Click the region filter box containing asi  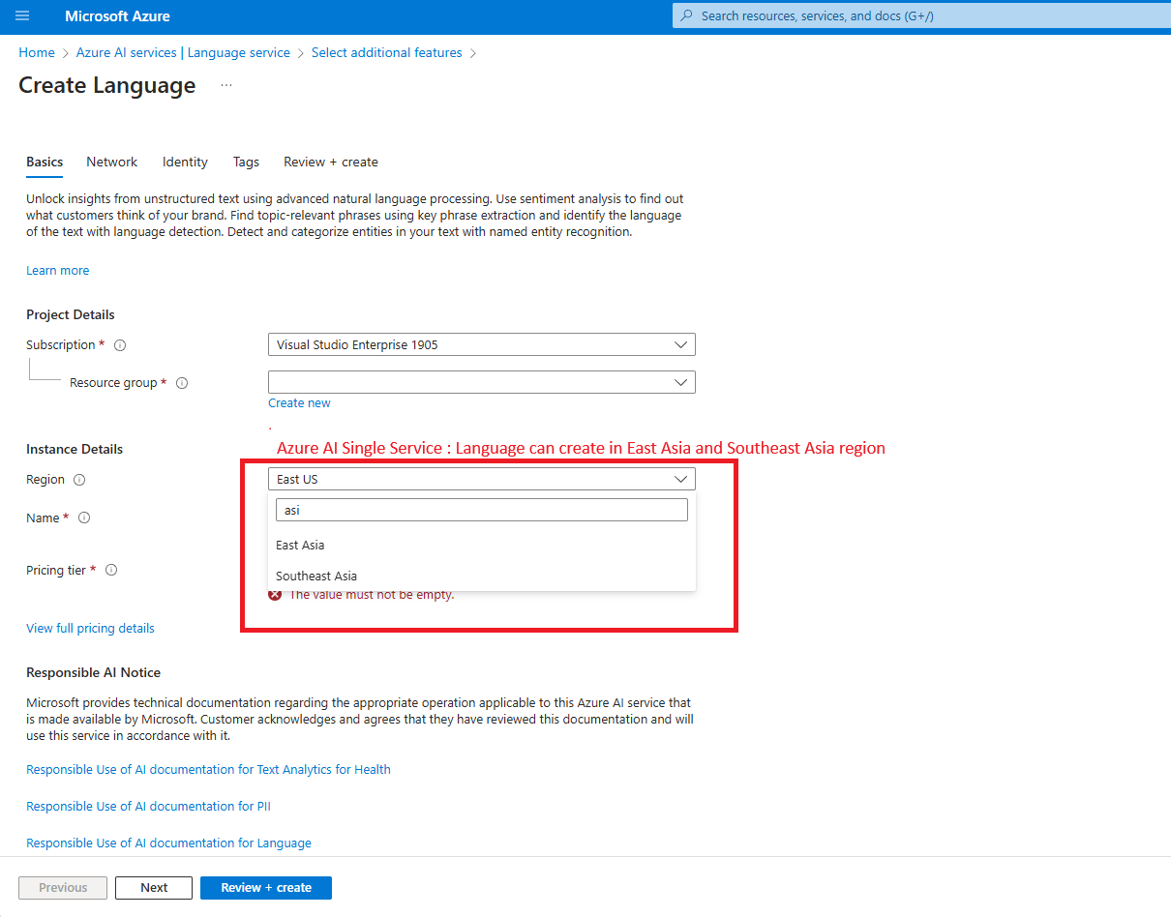(x=482, y=510)
